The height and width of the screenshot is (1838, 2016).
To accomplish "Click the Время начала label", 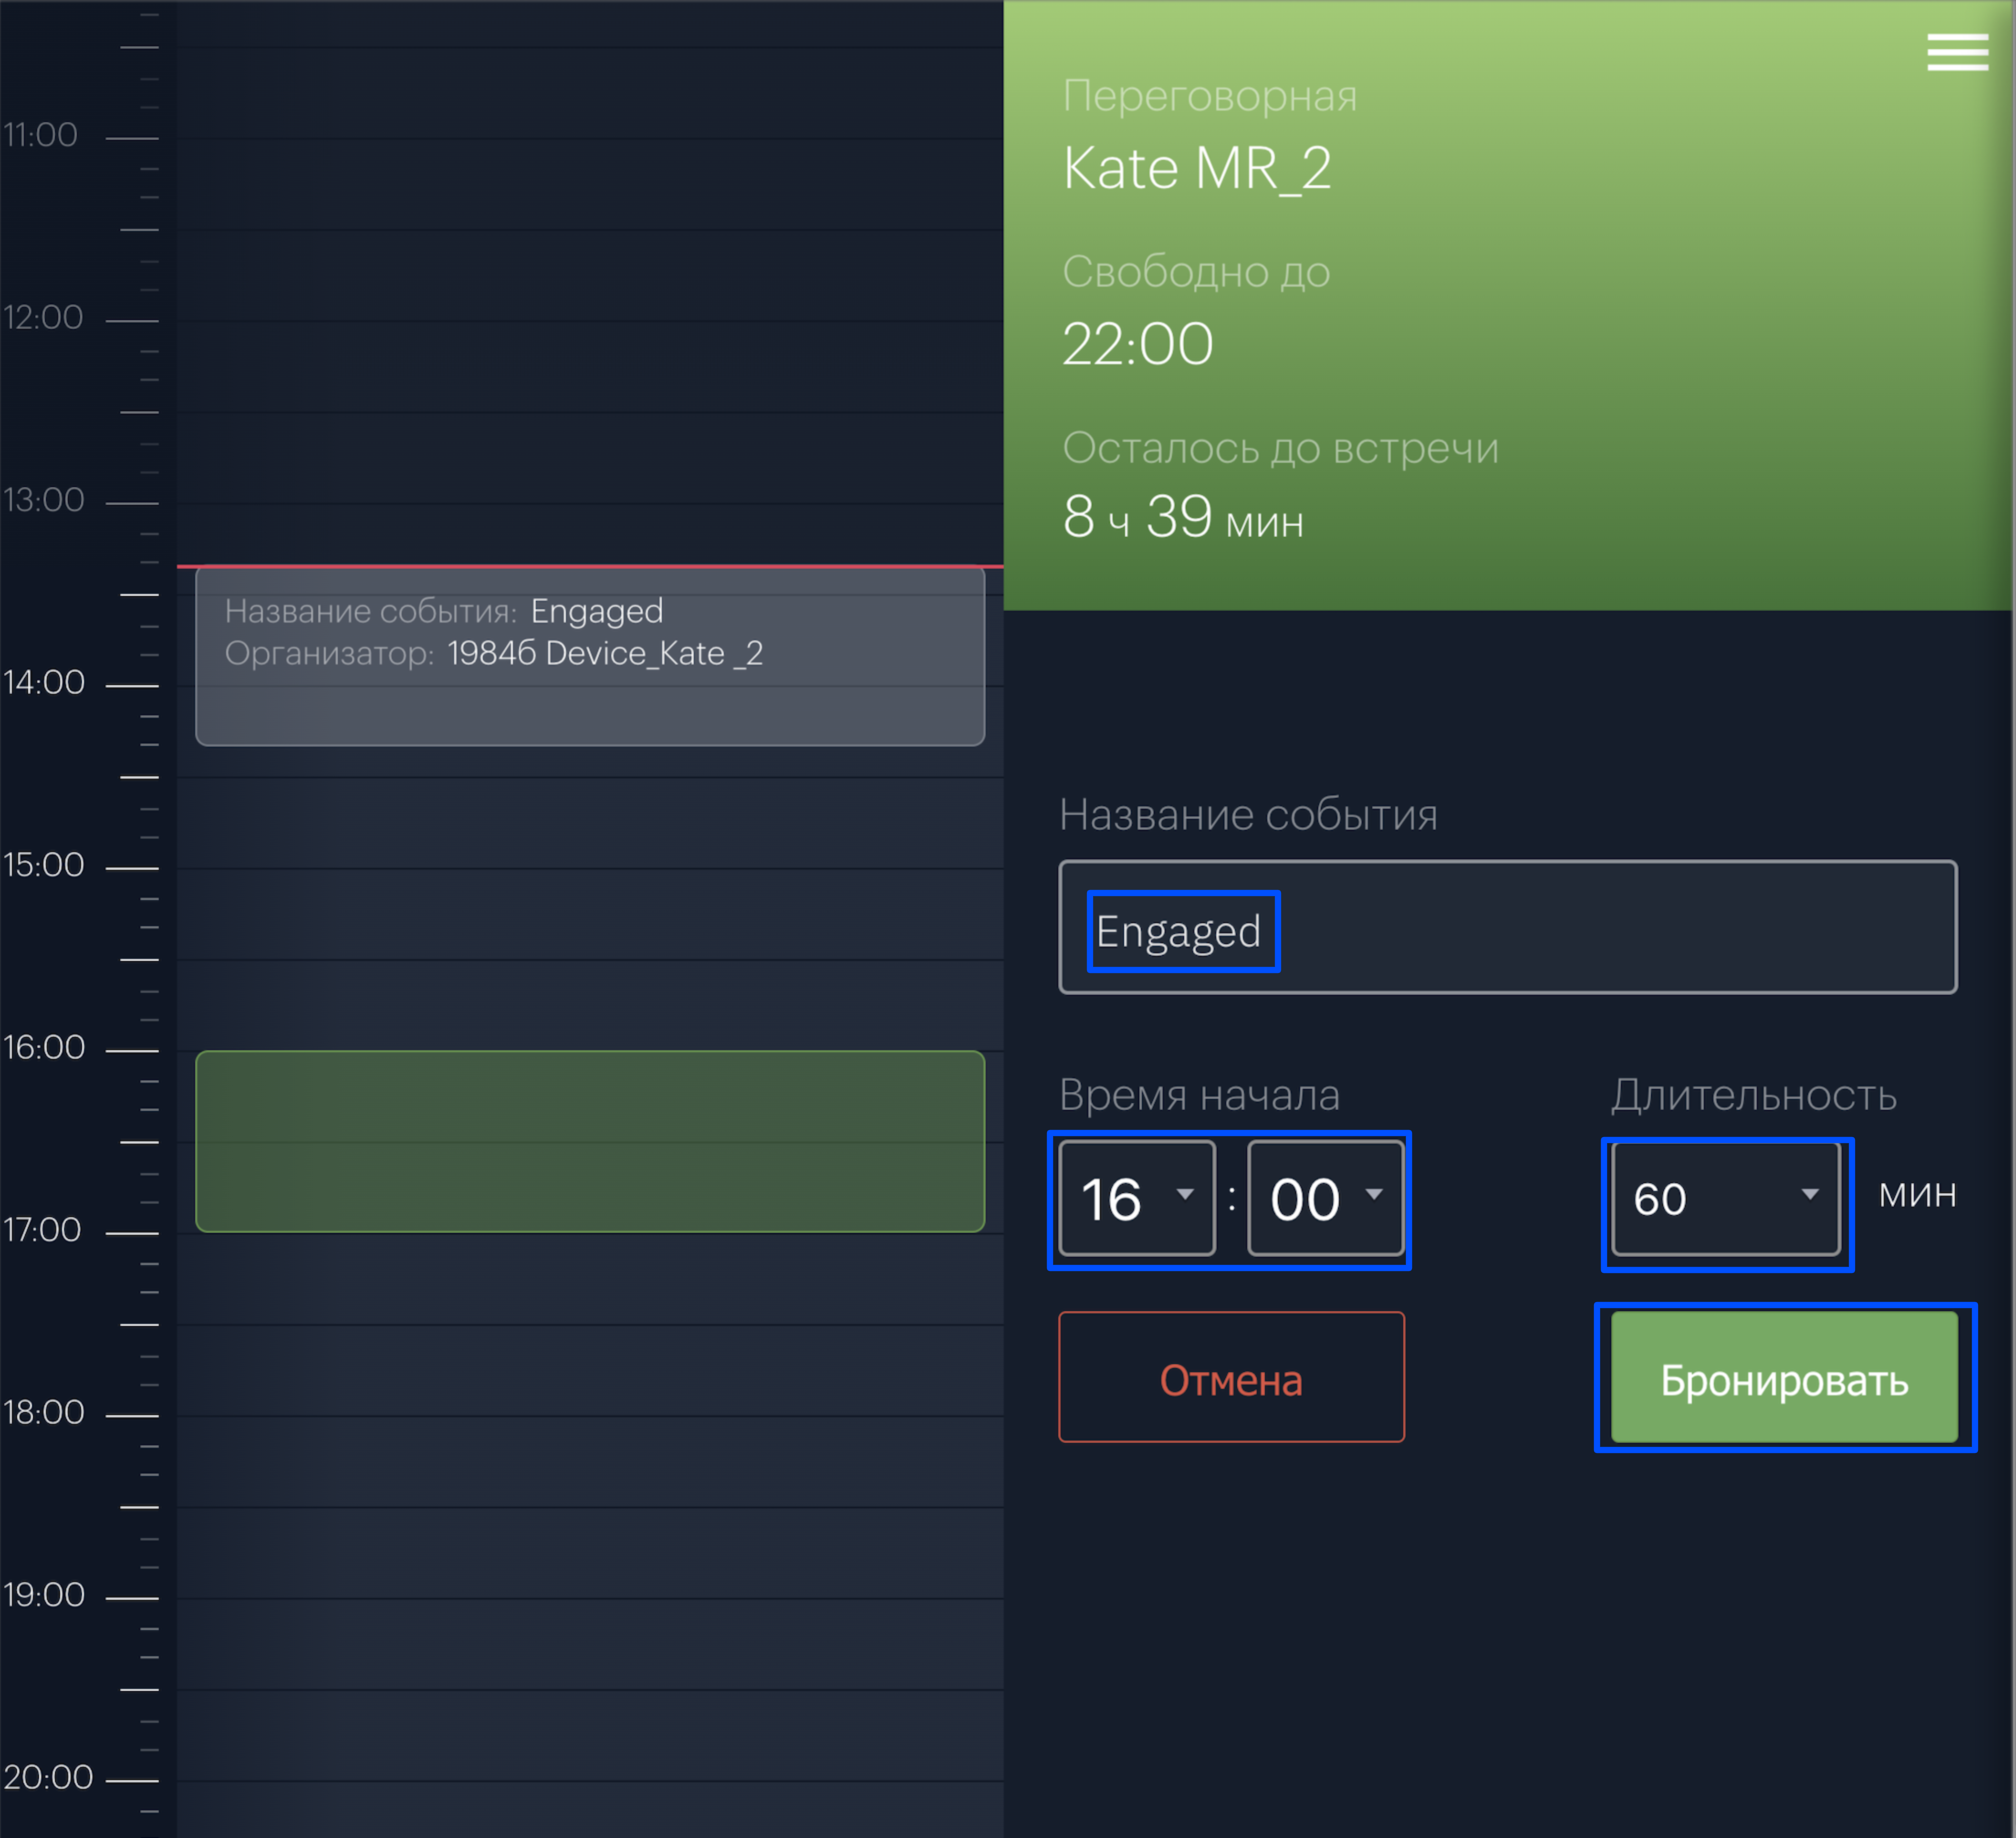I will tap(1199, 1095).
